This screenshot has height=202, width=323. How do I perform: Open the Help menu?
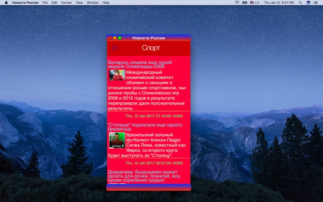click(x=106, y=3)
